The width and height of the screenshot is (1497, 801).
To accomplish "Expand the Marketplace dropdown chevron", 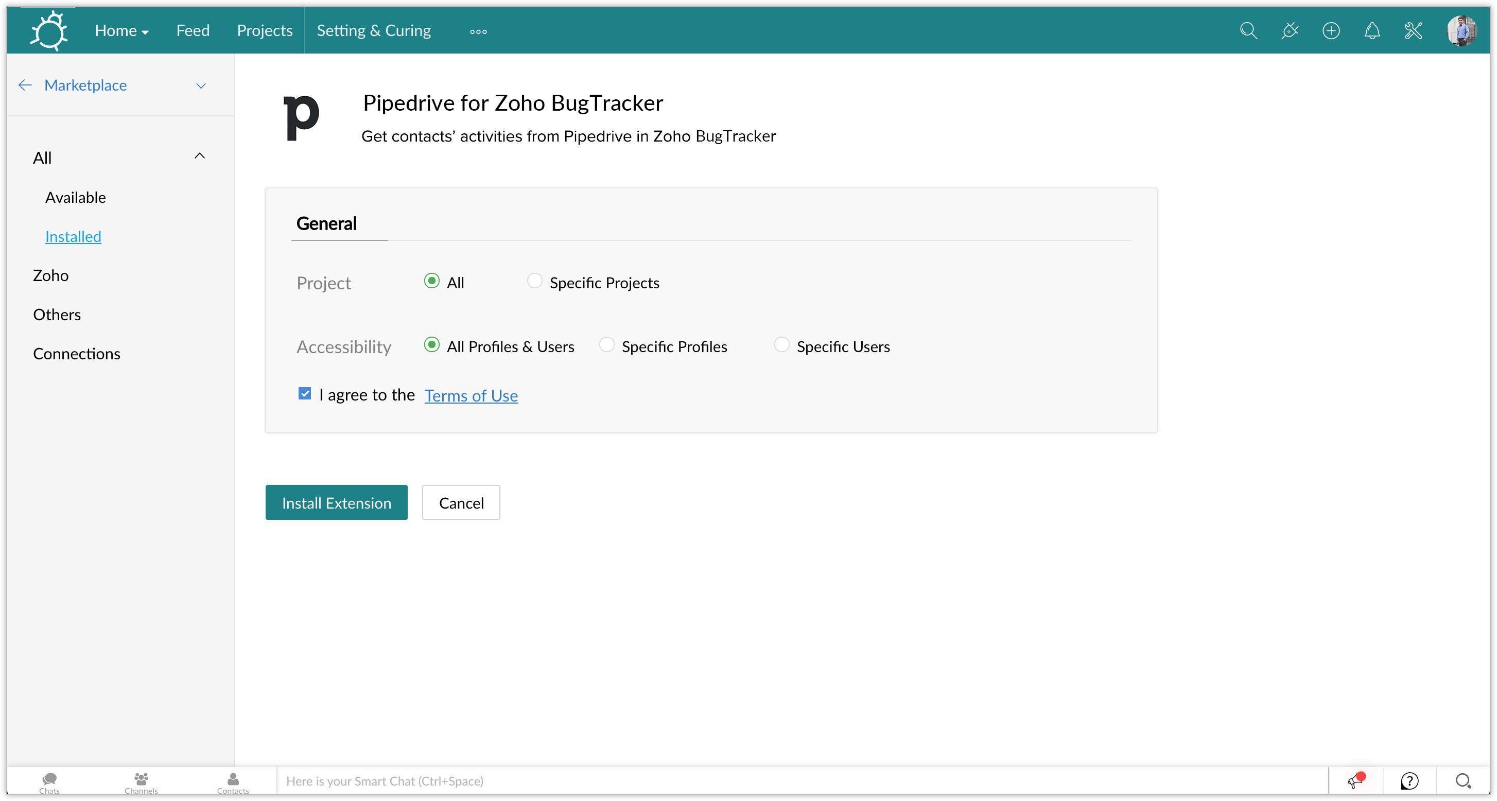I will [x=201, y=86].
